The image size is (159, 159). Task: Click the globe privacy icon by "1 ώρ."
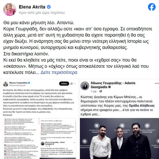(x=101, y=91)
